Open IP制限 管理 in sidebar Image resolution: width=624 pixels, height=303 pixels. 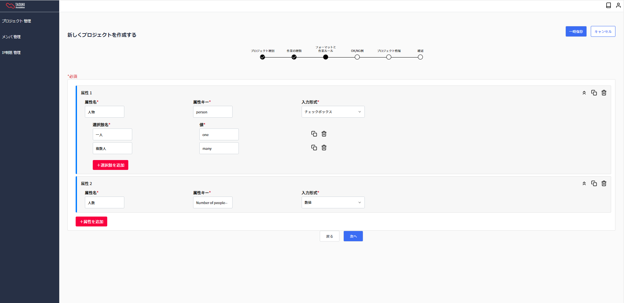(11, 53)
